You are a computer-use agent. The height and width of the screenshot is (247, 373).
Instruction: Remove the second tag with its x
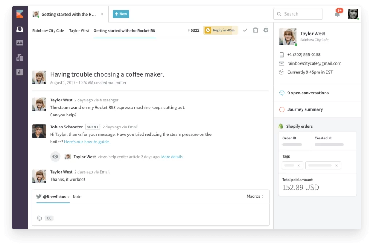pos(336,165)
